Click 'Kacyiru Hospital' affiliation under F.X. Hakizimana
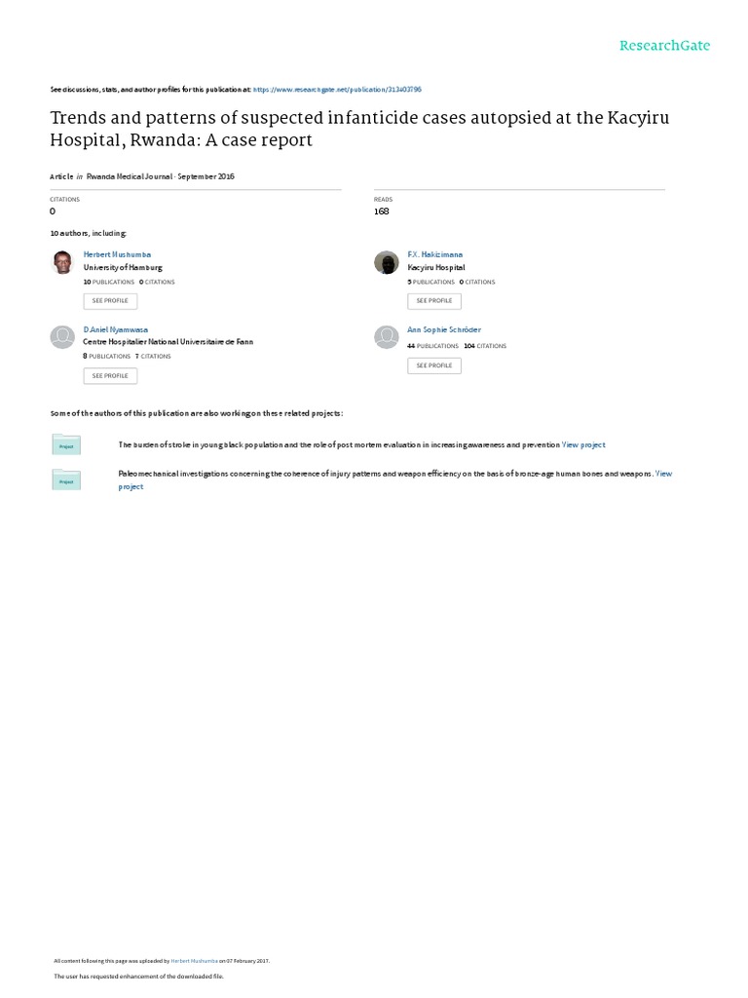 point(436,268)
